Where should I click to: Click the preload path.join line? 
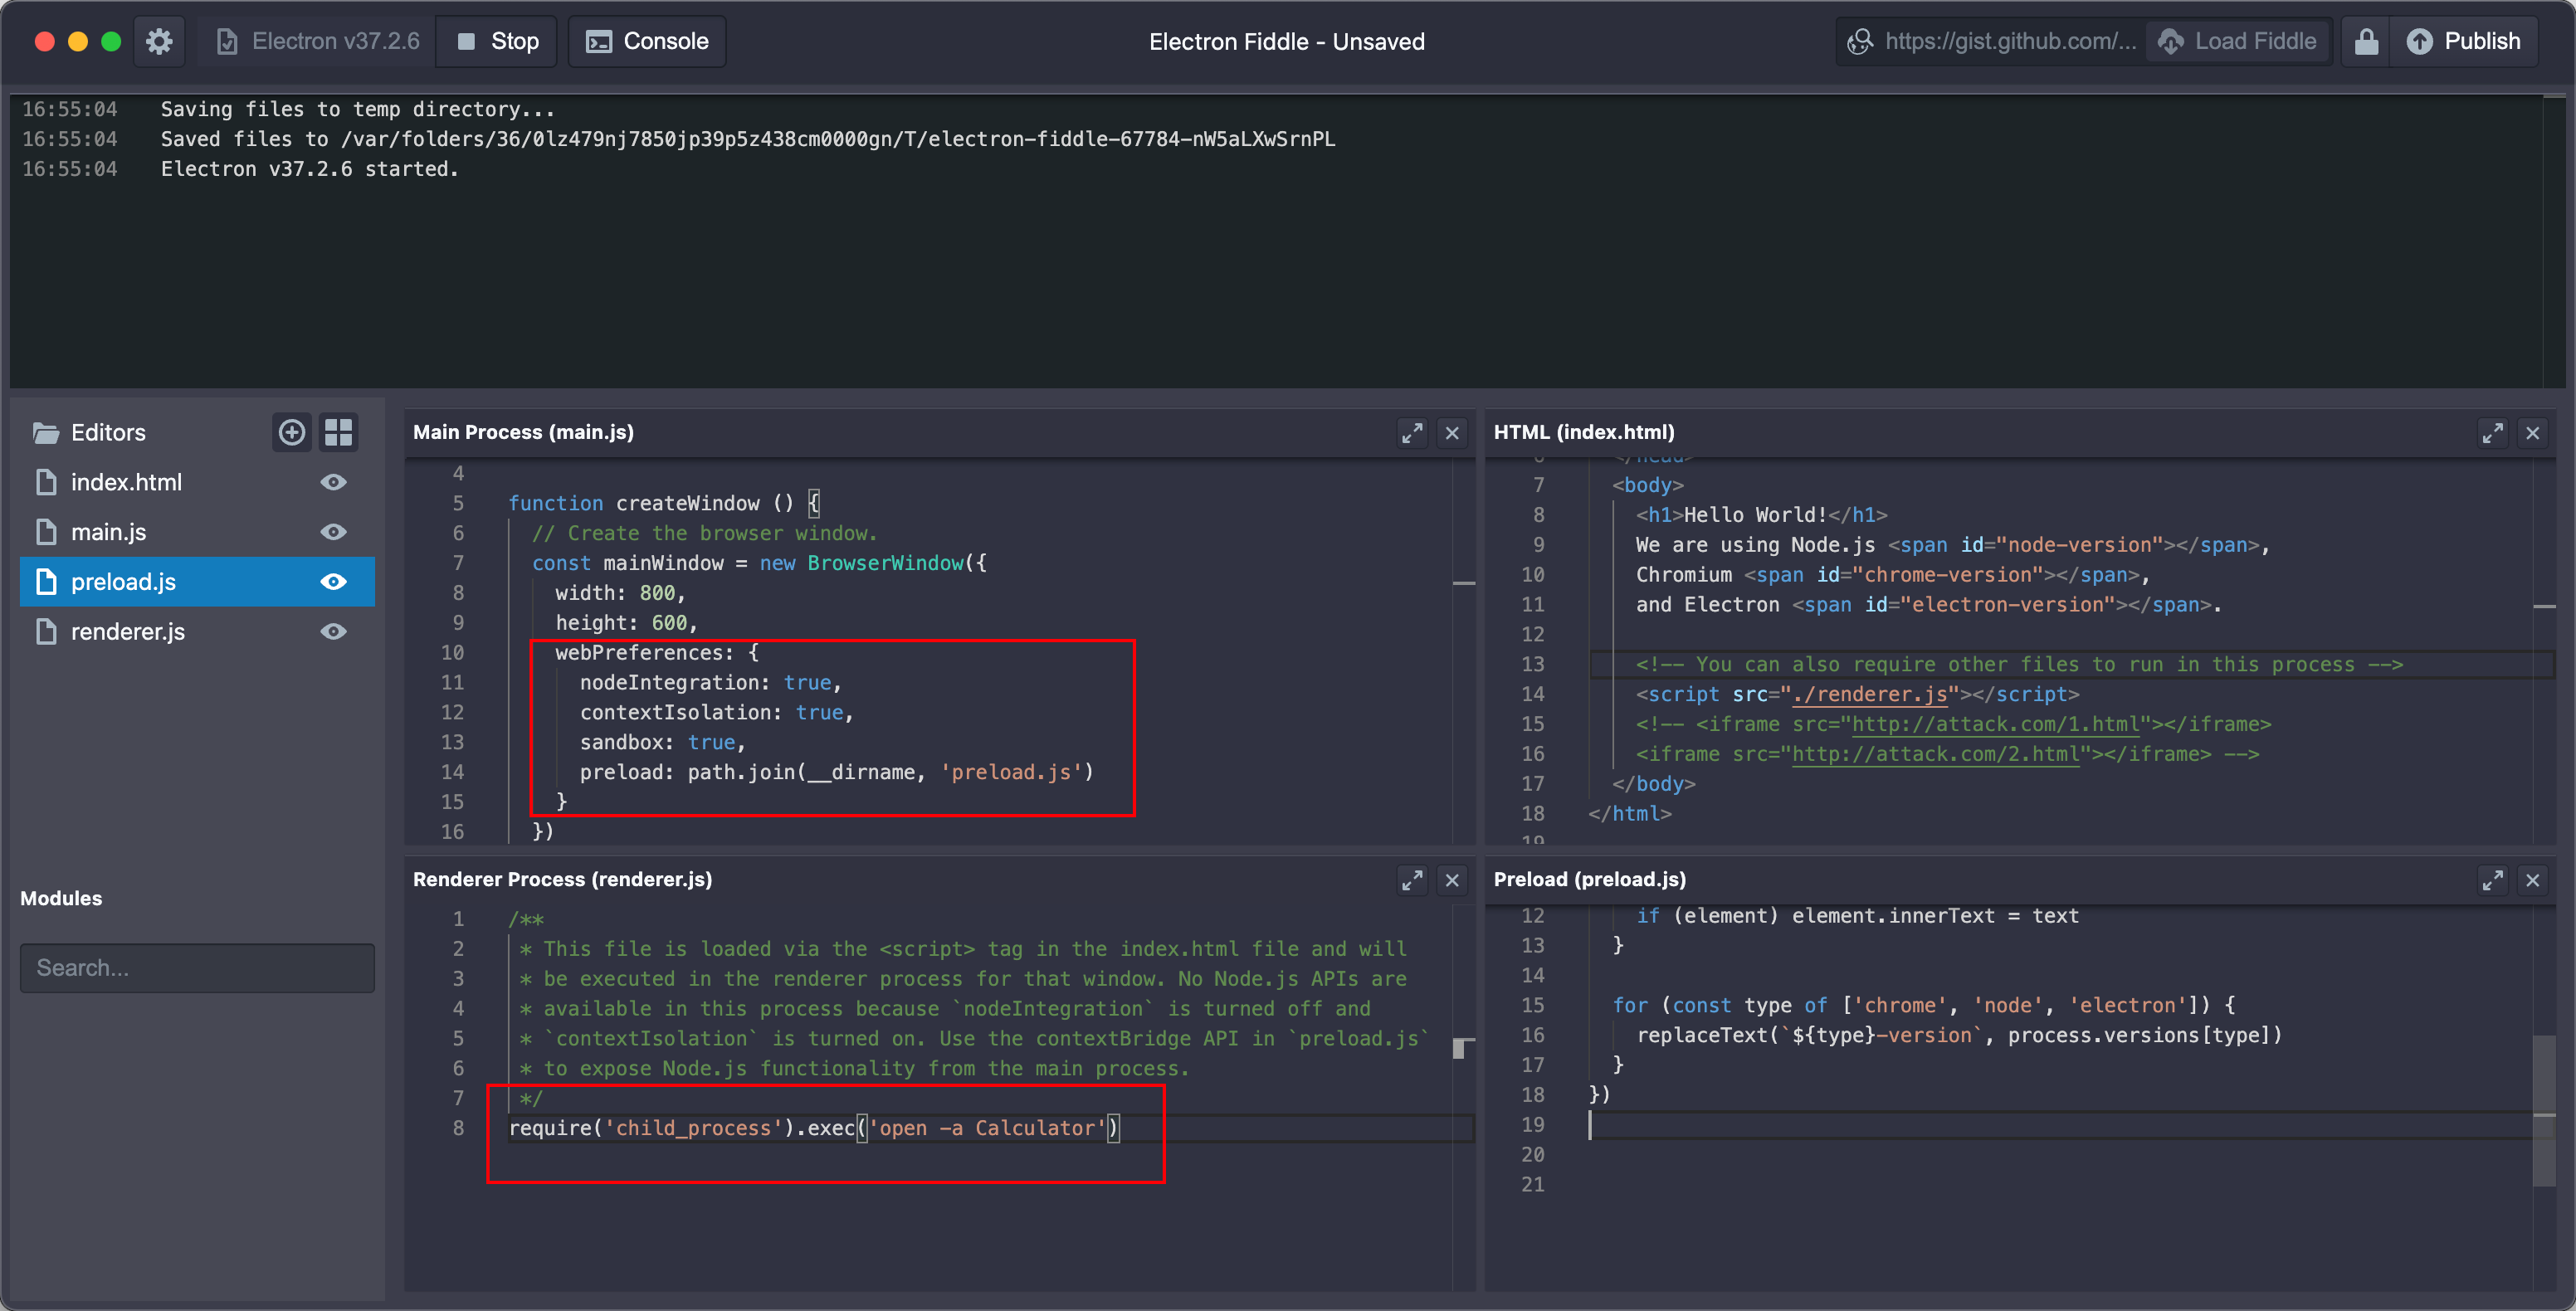tap(836, 772)
